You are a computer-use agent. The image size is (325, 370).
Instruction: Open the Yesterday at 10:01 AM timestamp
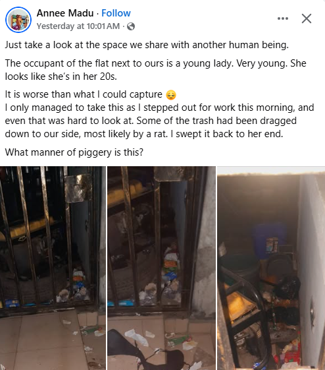pos(78,26)
